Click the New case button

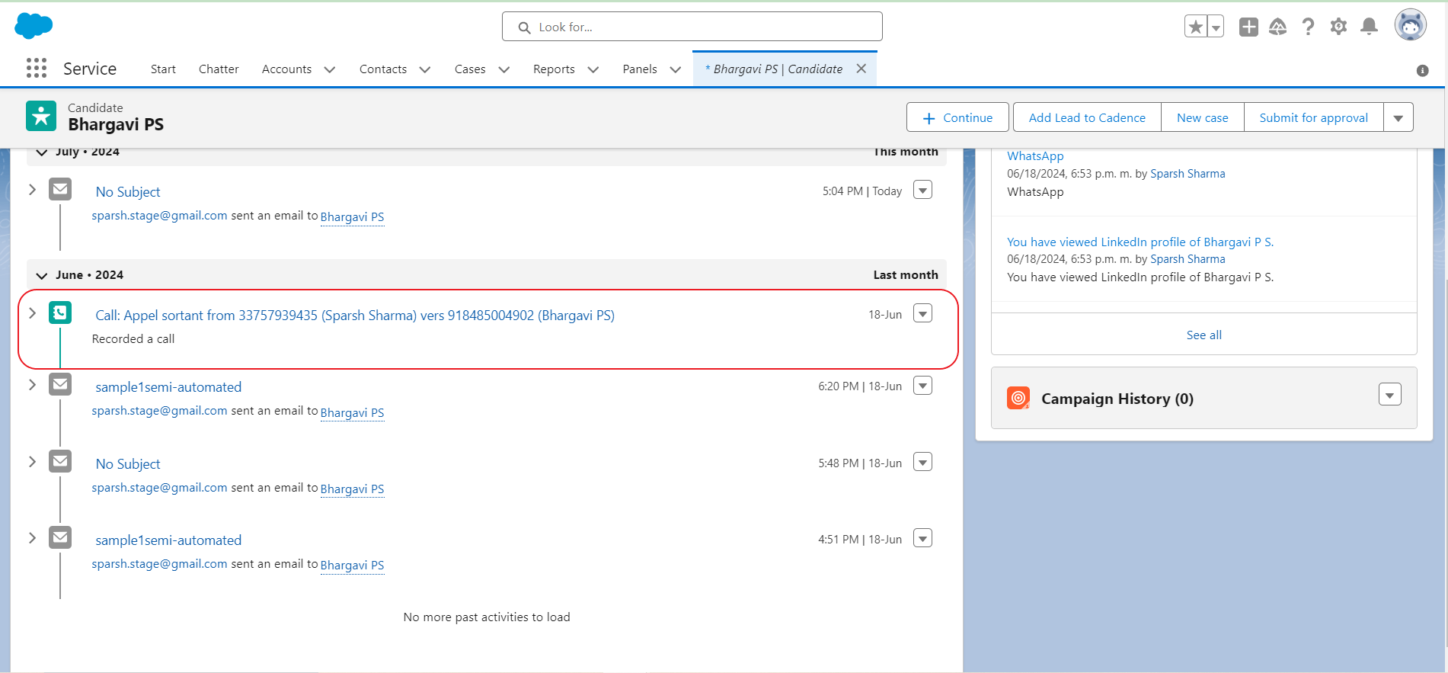click(x=1202, y=117)
